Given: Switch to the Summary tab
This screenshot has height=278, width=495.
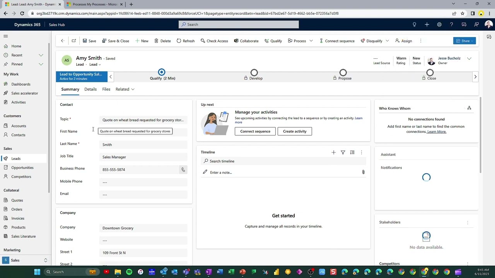Looking at the screenshot, I should coord(70,89).
